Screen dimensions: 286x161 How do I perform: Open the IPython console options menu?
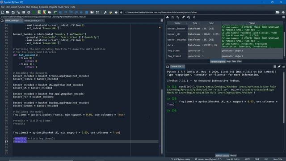283,67
